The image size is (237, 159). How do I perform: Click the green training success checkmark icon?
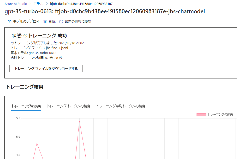coord(25,36)
